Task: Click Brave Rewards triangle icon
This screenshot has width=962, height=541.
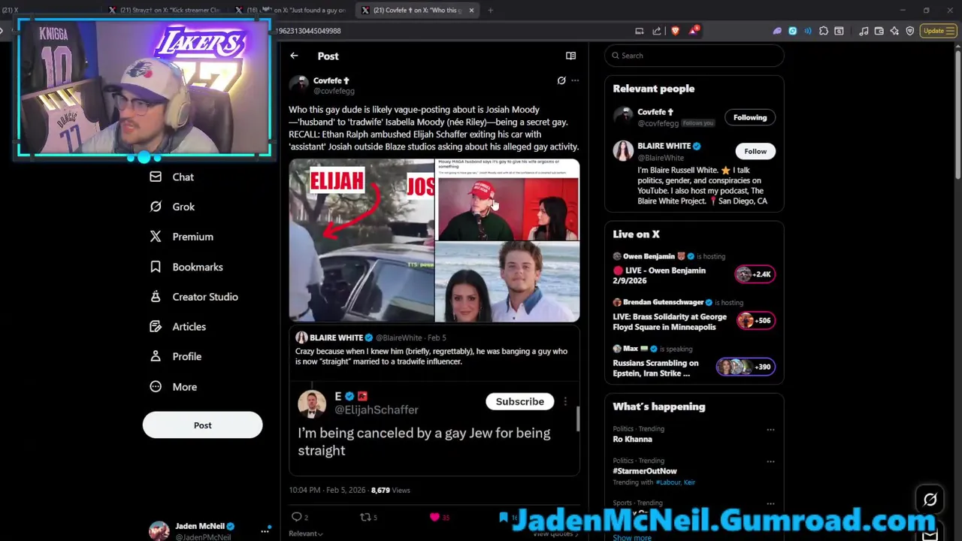Action: pyautogui.click(x=693, y=31)
